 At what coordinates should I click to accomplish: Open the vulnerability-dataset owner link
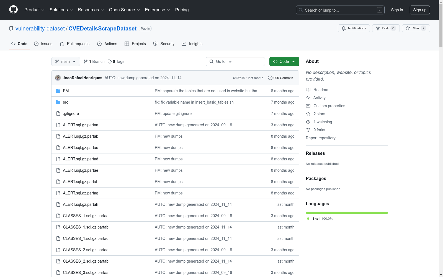click(40, 29)
